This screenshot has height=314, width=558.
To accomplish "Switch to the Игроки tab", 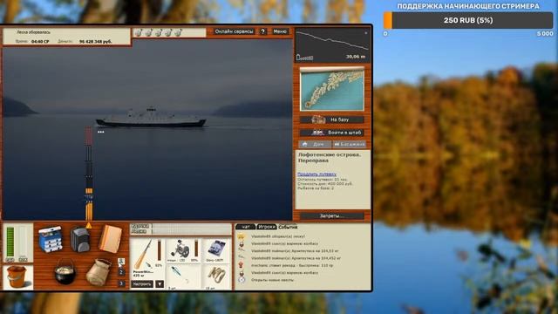I will tap(266, 227).
